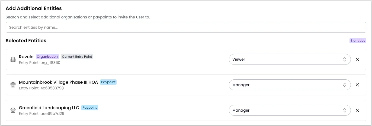
Task: Click the Greenfield Landscaping storefront icon
Action: pos(13,110)
